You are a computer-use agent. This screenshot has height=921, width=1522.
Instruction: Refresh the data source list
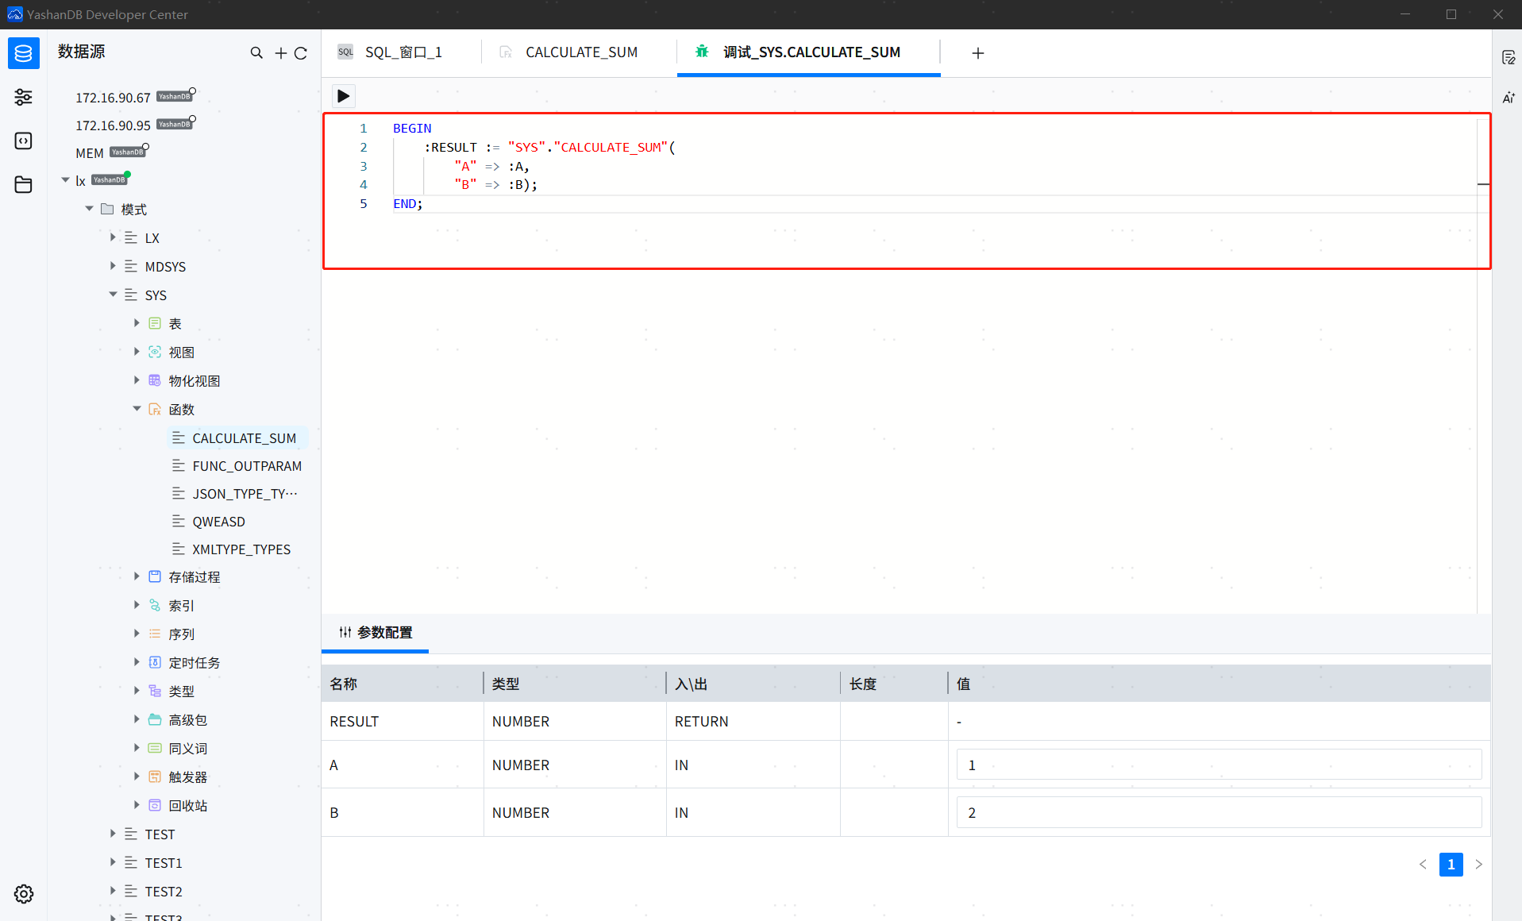(301, 52)
